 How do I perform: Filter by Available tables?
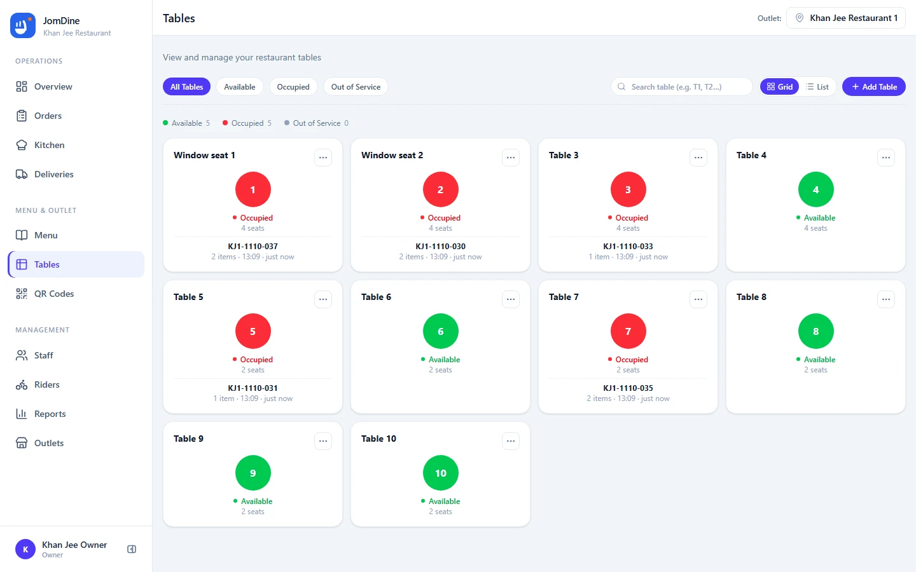coord(240,86)
